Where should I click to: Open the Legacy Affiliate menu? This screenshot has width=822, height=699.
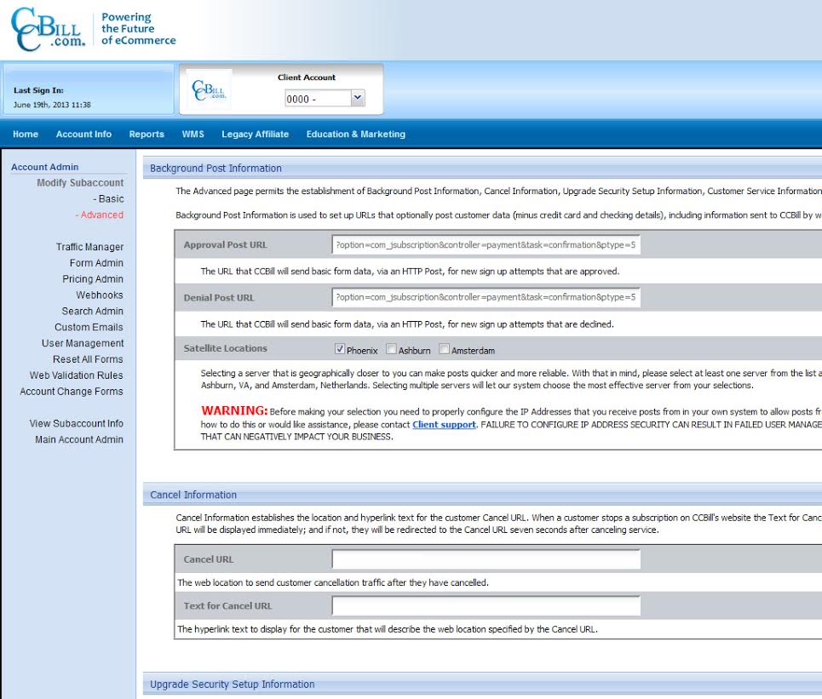[x=256, y=135]
